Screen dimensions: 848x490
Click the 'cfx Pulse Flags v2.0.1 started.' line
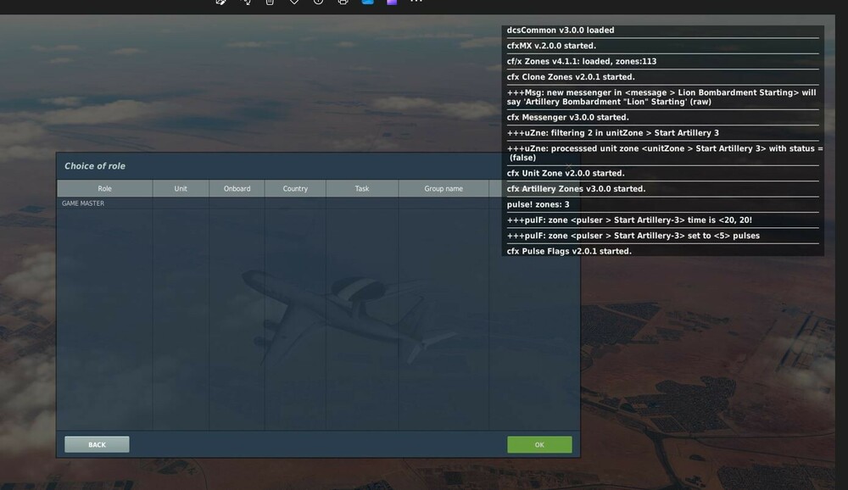coord(569,251)
